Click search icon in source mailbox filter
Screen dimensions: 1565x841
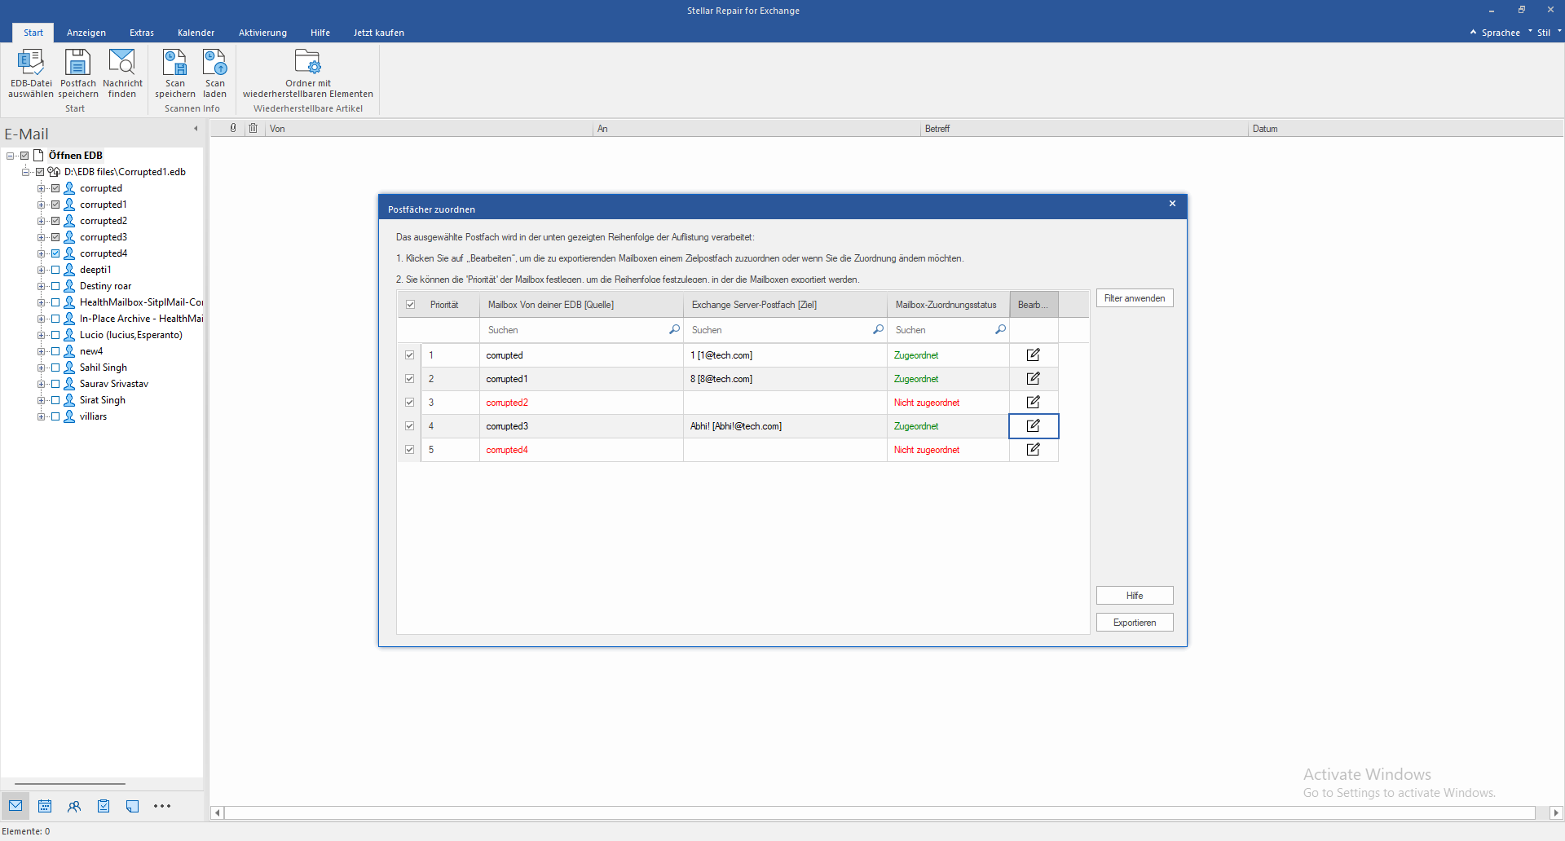674,329
